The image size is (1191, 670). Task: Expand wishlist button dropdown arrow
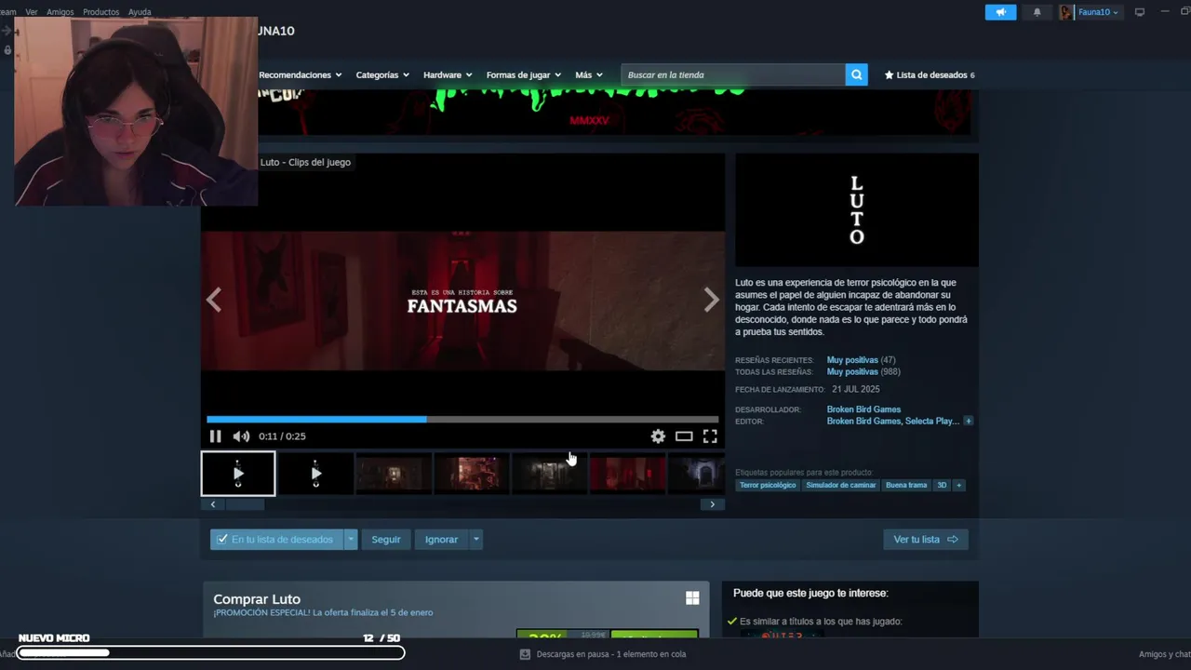351,540
